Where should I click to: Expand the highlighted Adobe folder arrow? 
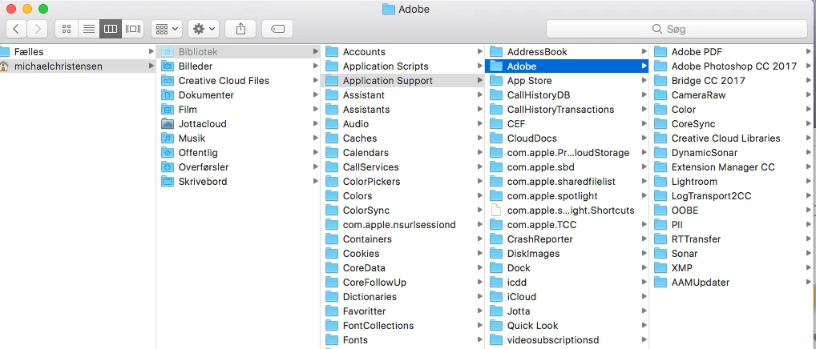[x=644, y=66]
